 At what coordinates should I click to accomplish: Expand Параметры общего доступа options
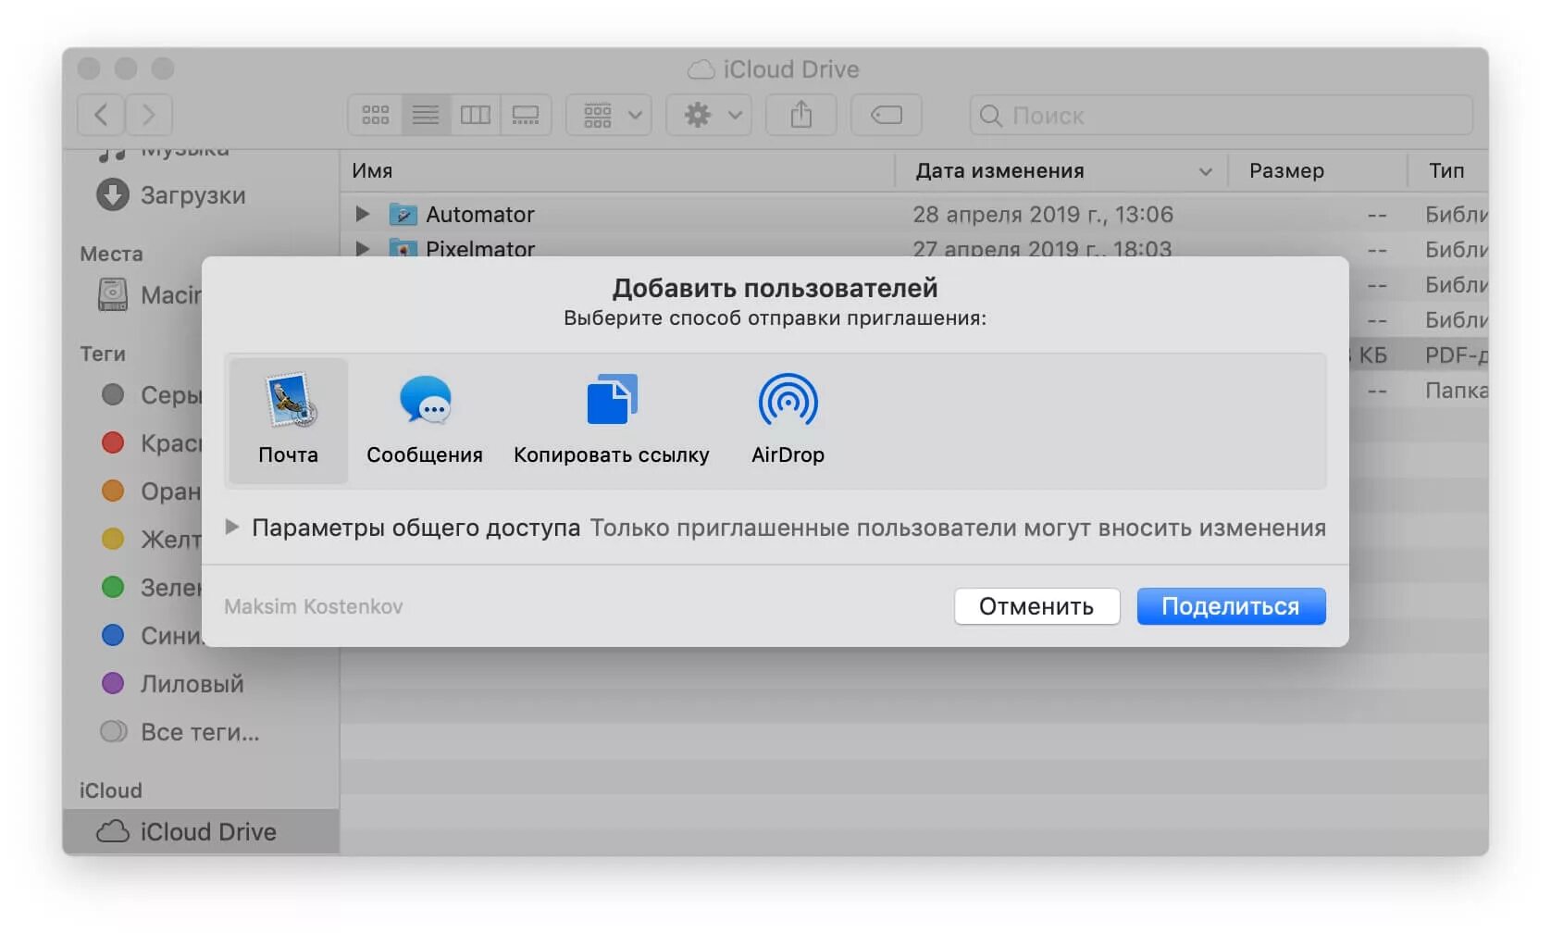[x=232, y=527]
